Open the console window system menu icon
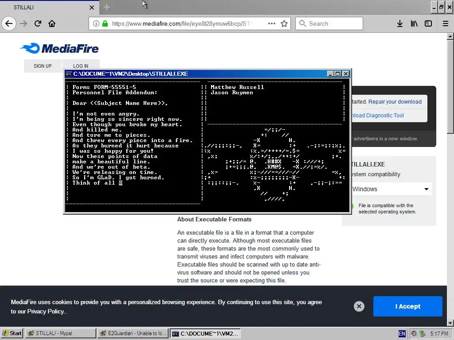Viewport: 454px width, 340px height. 69,74
